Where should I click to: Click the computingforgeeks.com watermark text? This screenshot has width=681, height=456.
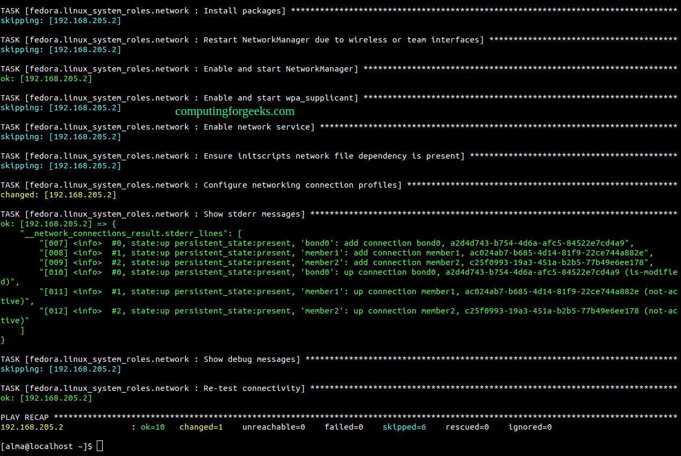pyautogui.click(x=235, y=111)
